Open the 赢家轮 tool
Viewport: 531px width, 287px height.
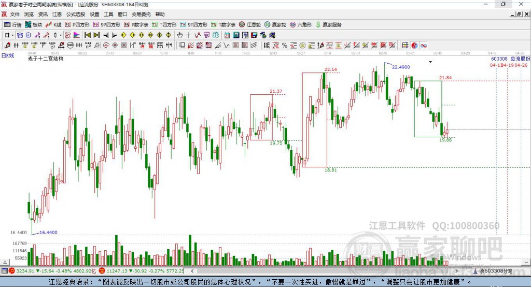[x=275, y=25]
